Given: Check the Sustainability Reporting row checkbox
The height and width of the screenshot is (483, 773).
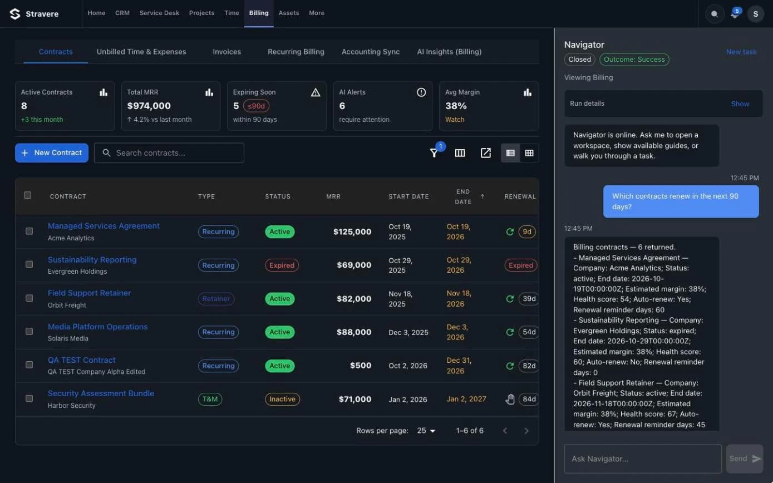Looking at the screenshot, I should [x=29, y=264].
